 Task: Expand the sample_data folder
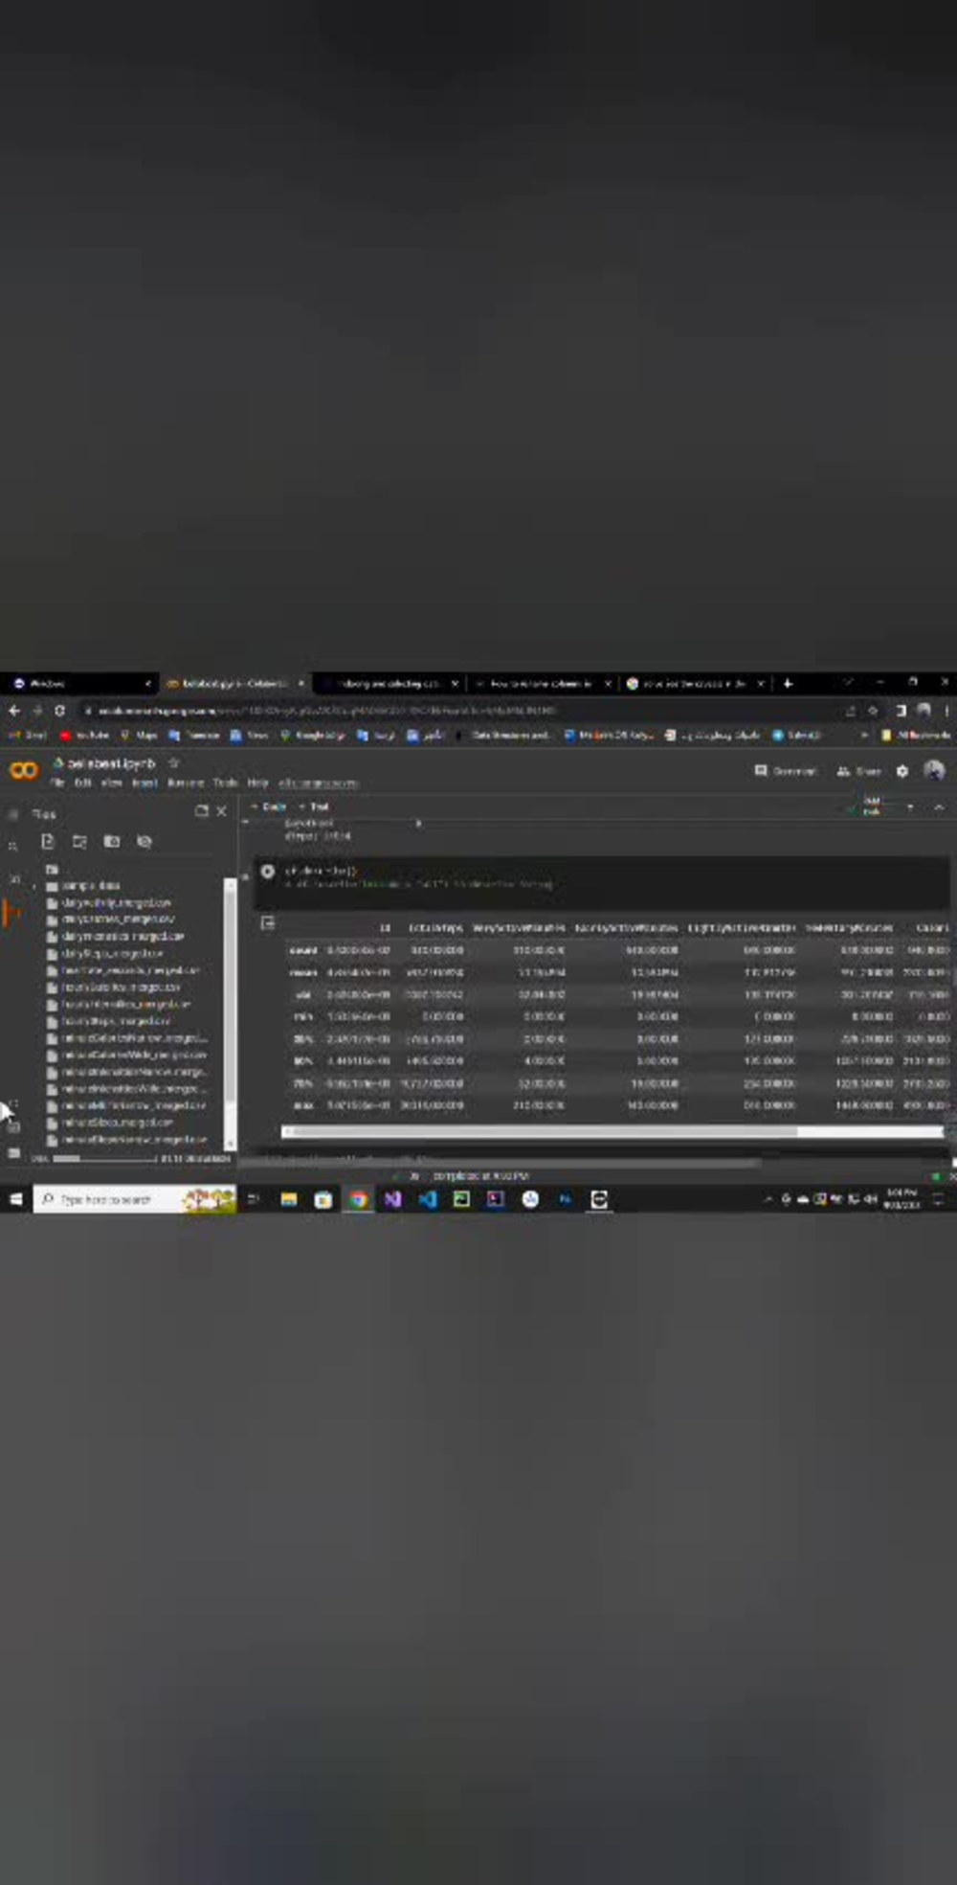(x=35, y=886)
